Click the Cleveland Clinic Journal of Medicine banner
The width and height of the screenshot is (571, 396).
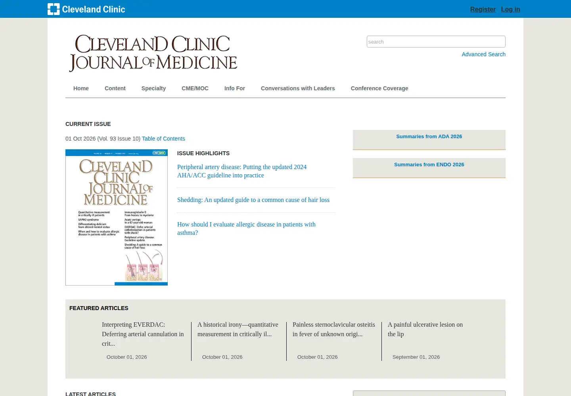[x=153, y=53]
